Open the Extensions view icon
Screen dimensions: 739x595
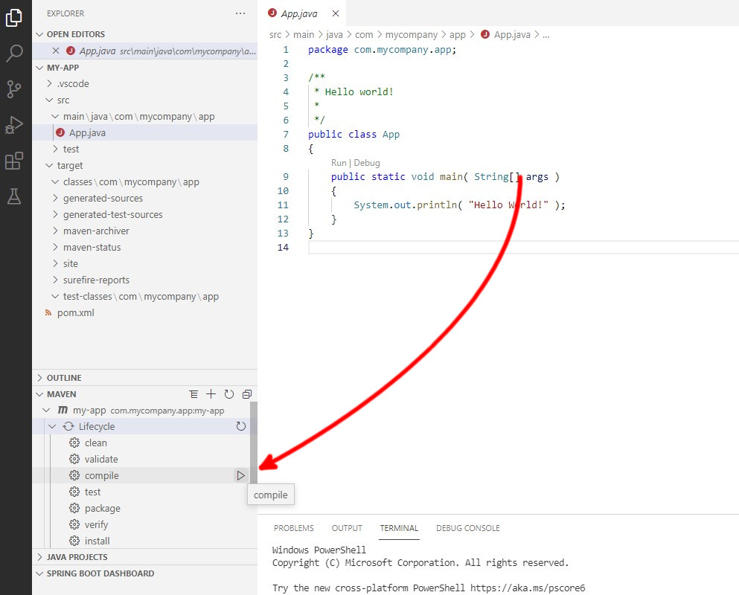pyautogui.click(x=14, y=161)
